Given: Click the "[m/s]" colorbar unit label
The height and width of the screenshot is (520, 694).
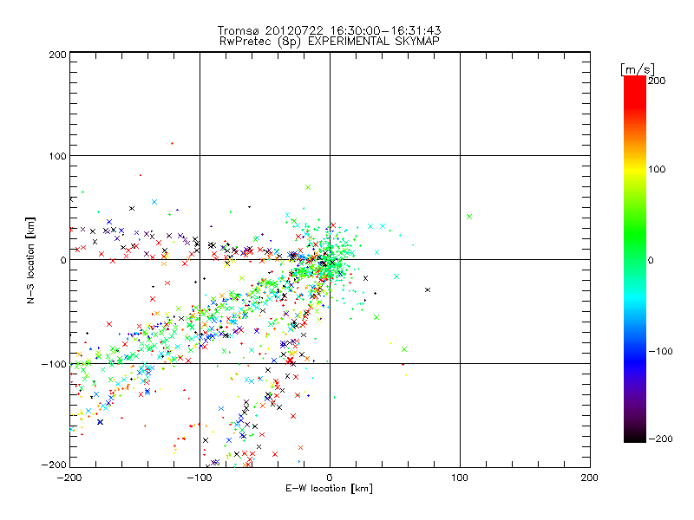Looking at the screenshot, I should click(638, 69).
